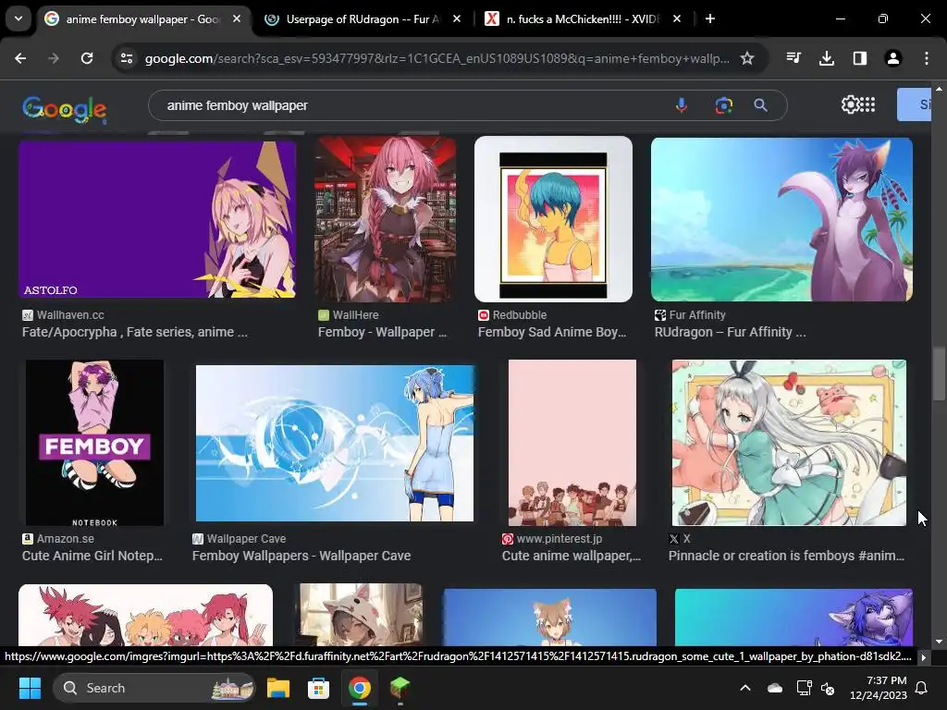
Task: Click Femboy Wallpapers - Wallpaper Cave link
Action: (301, 556)
